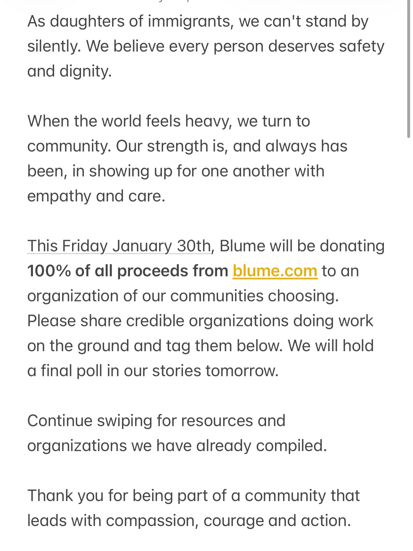Select the sentence "We believe every person deserves safety"
Image resolution: width=413 pixels, height=551 pixels.
[235, 46]
